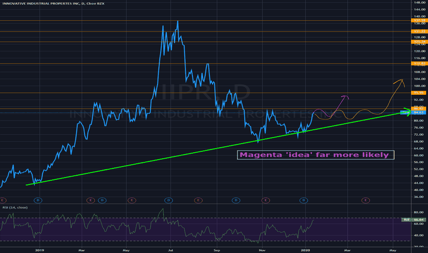Viewport: 428px width, 253px height.
Task: Click the 137.59 orange price label
Action: (x=419, y=20)
